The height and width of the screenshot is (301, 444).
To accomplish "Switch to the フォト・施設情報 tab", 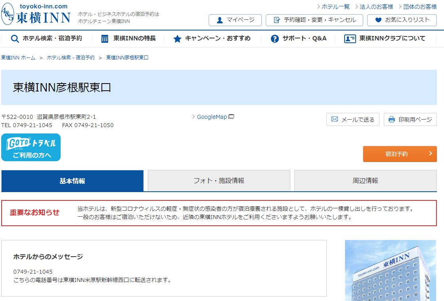I will click(219, 181).
